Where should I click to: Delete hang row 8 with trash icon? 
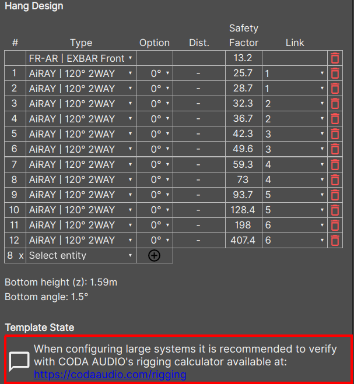point(335,179)
